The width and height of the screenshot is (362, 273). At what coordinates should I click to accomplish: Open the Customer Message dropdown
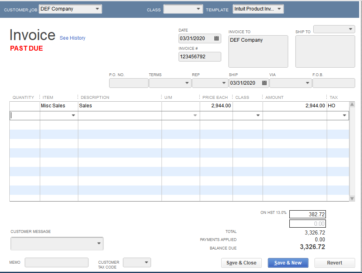pyautogui.click(x=99, y=243)
